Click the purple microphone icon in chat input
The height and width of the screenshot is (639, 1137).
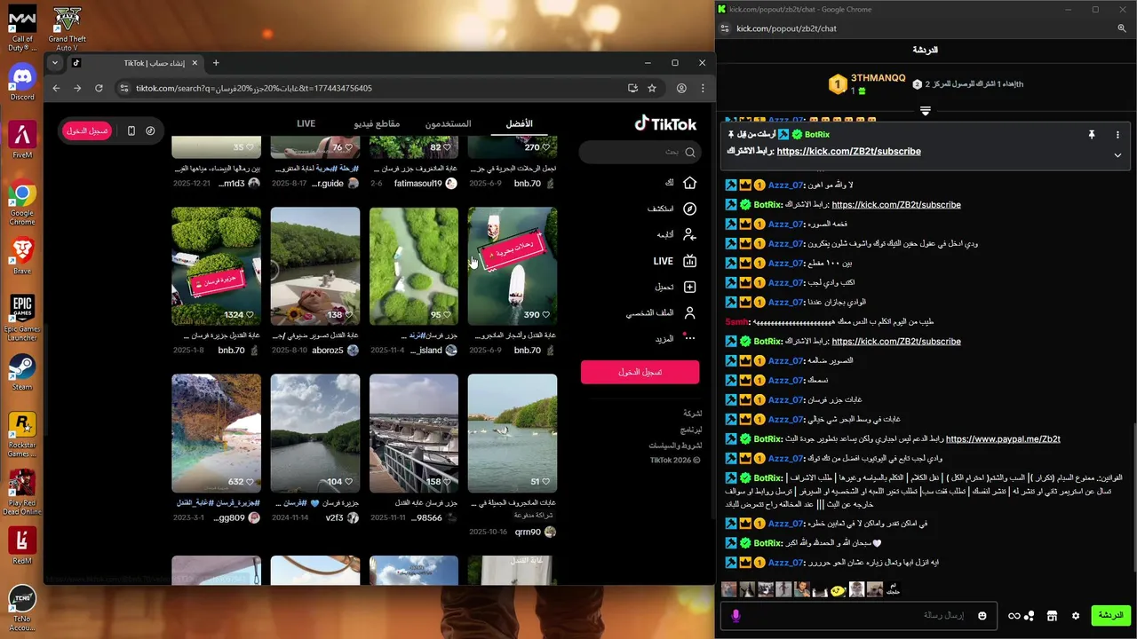click(735, 616)
